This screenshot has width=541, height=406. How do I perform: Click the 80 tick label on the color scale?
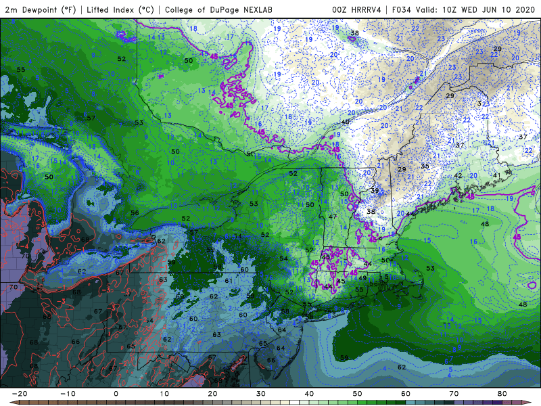(502, 394)
